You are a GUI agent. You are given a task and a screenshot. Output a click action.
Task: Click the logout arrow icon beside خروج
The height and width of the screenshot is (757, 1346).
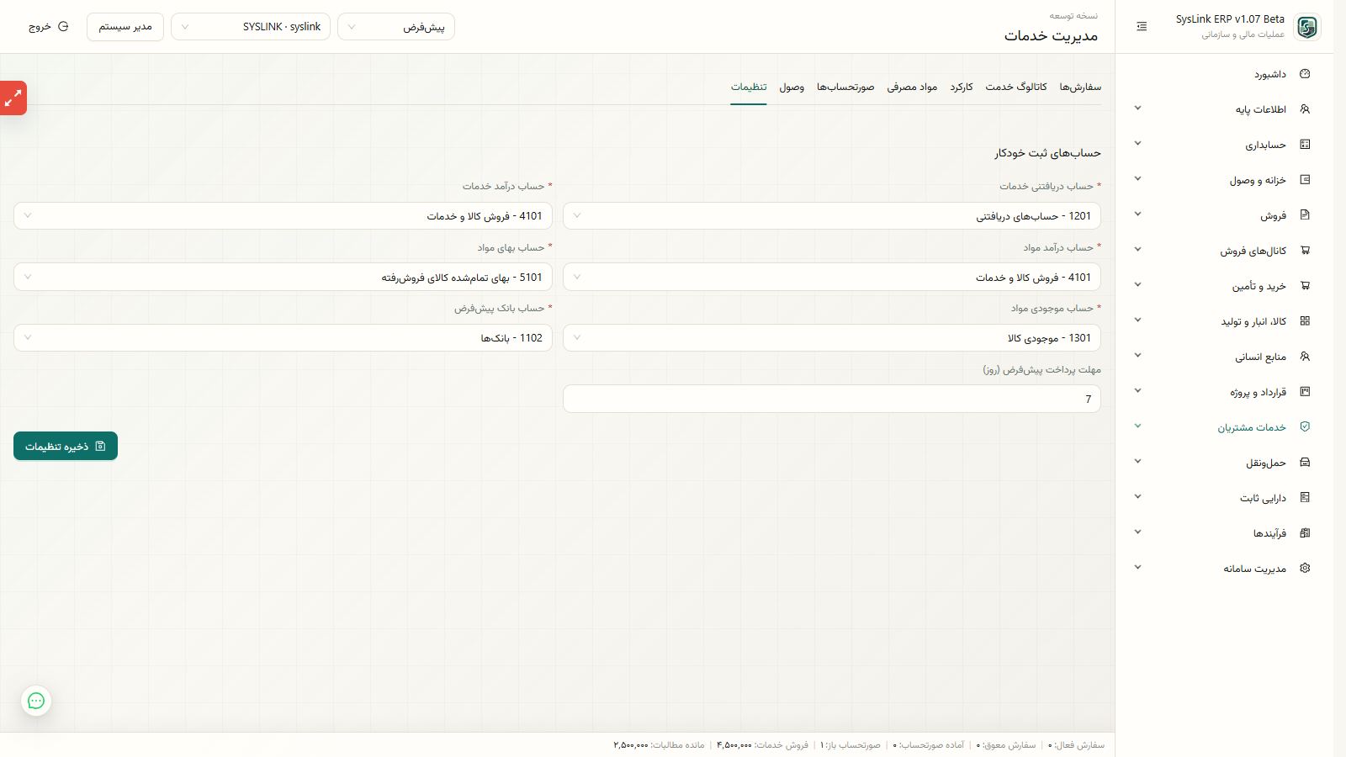[x=63, y=27]
